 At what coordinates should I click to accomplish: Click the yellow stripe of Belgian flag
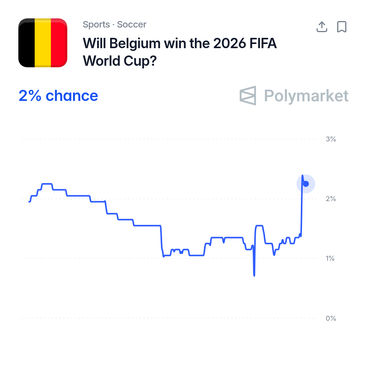point(43,43)
